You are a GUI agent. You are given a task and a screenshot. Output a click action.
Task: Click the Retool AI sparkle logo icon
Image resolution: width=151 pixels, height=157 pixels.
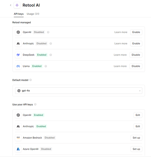pyautogui.click(x=17, y=5)
